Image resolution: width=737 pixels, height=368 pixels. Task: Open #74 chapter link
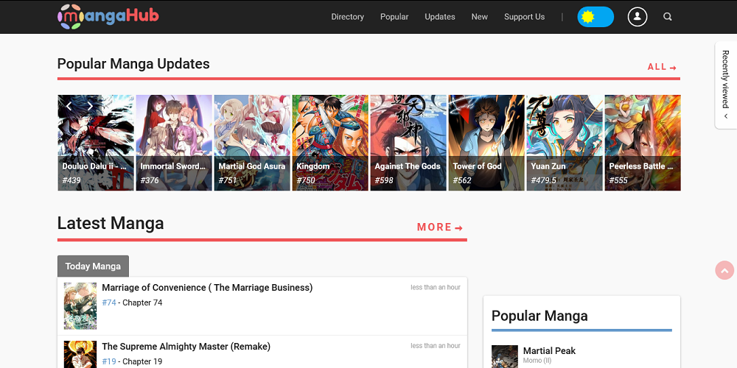109,302
